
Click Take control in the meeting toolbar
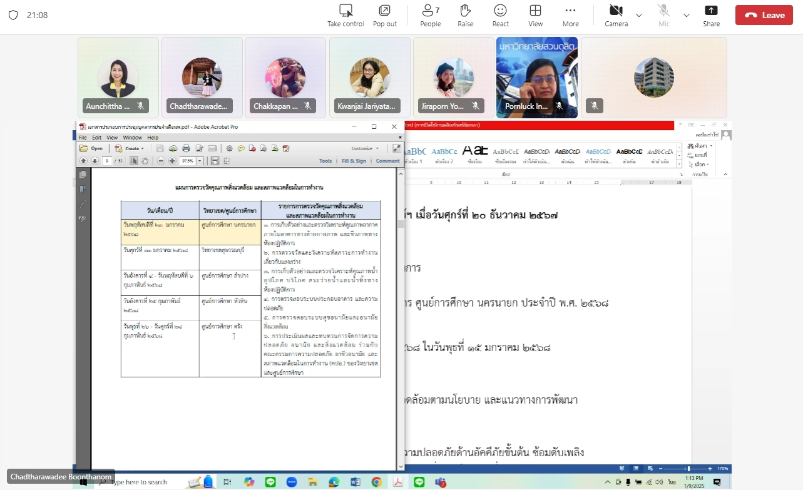click(x=345, y=16)
